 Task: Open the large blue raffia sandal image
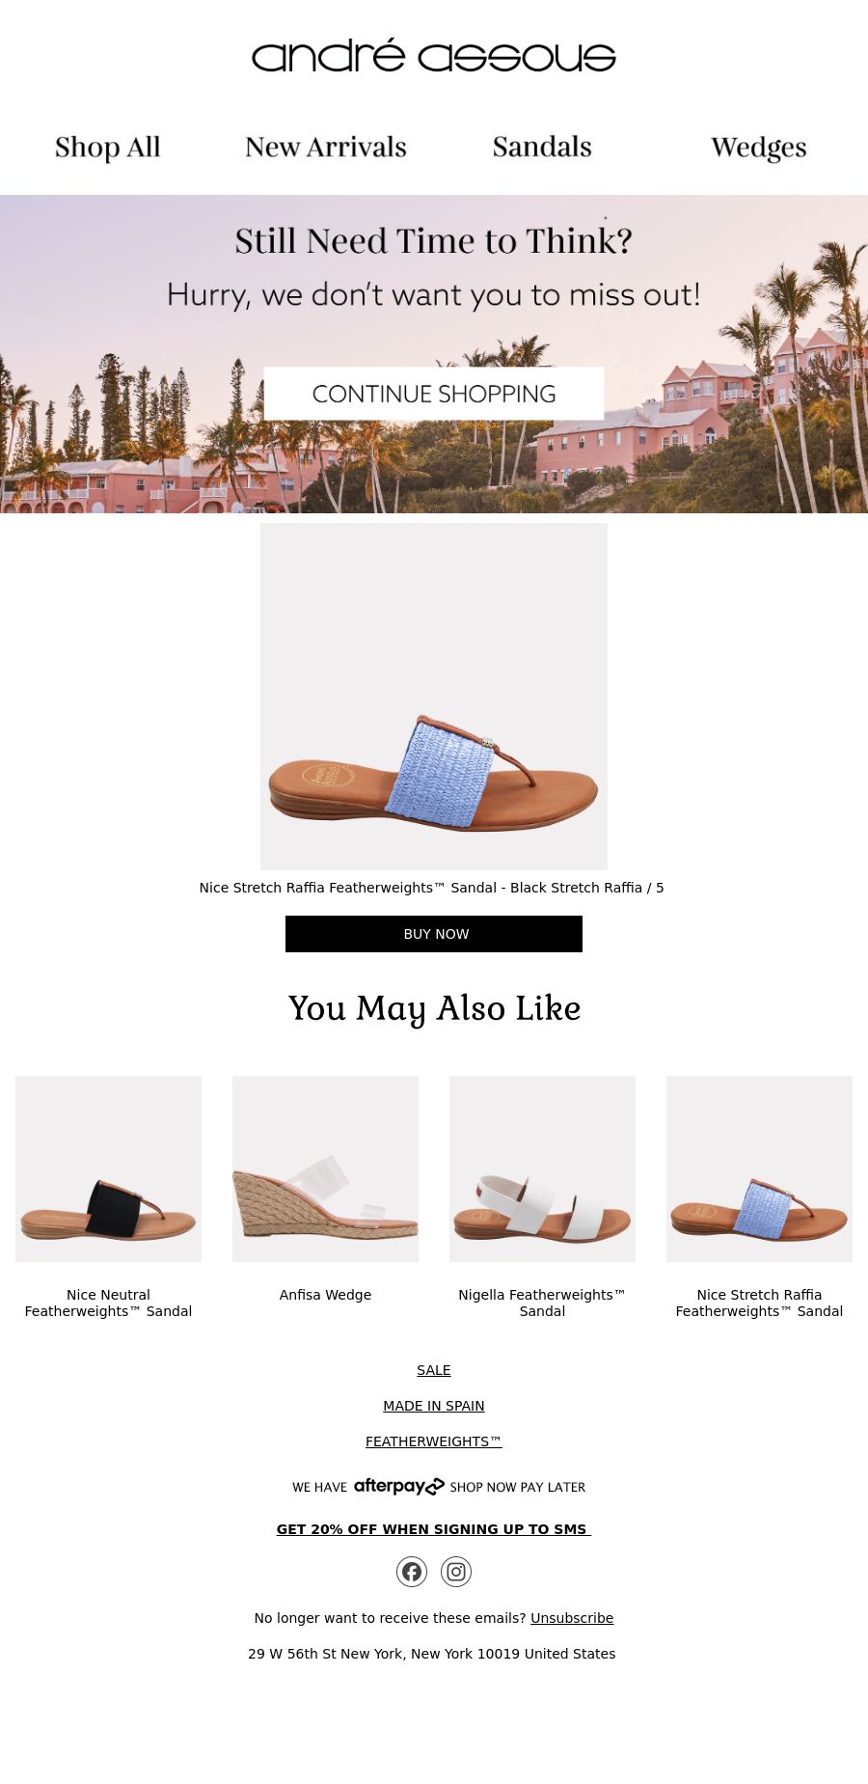434,697
